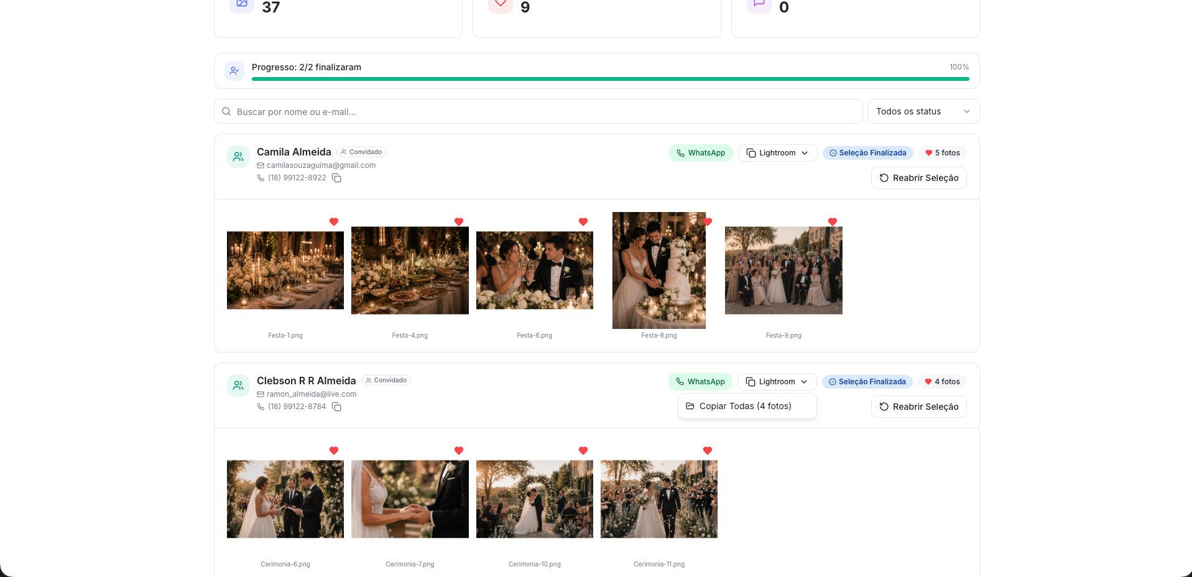The width and height of the screenshot is (1192, 577).
Task: Click Clebson R R Almeida's guest avatar icon
Action: pyautogui.click(x=238, y=385)
